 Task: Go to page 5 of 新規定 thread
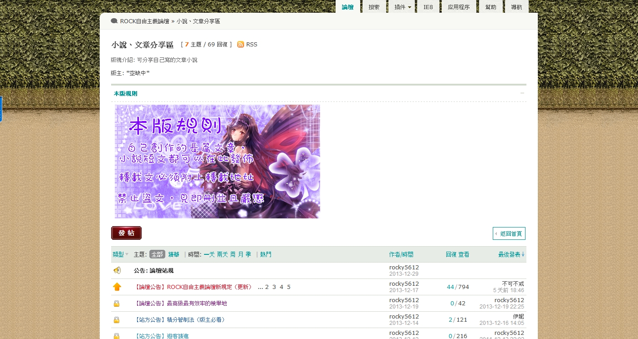[x=289, y=287]
